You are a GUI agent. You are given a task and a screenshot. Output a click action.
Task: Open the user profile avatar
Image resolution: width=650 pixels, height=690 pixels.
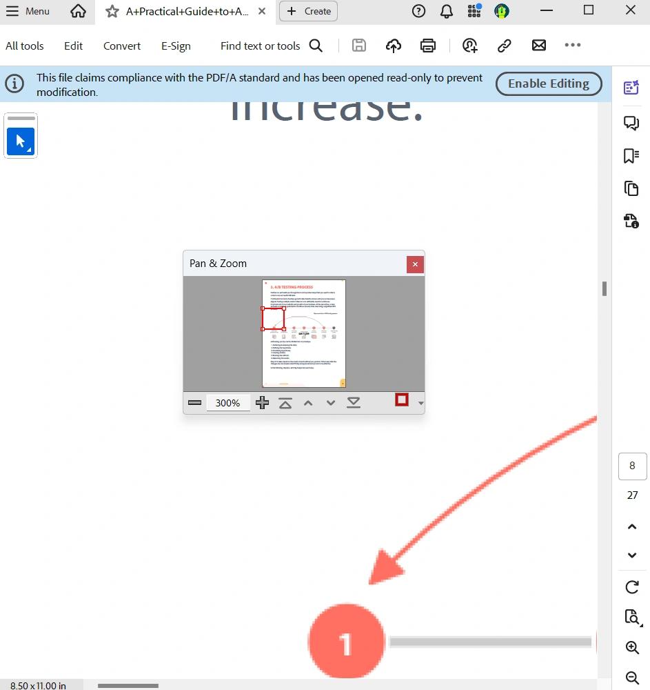[x=501, y=11]
